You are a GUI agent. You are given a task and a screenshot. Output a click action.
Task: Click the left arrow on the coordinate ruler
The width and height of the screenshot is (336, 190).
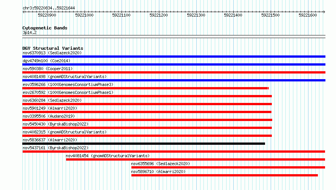click(23, 12)
